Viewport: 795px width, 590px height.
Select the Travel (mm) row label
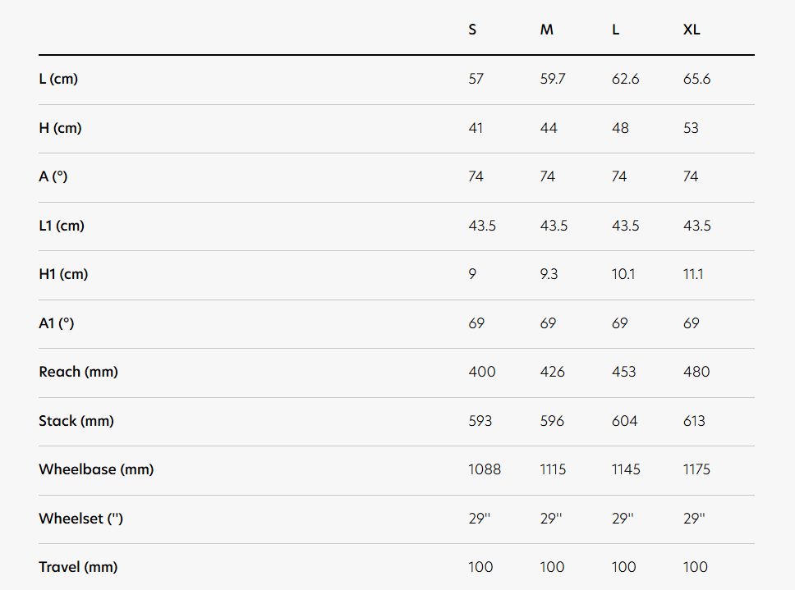coord(78,567)
